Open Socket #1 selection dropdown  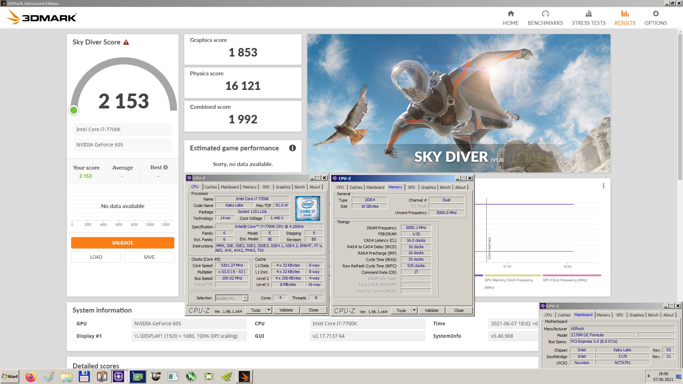coord(245,298)
